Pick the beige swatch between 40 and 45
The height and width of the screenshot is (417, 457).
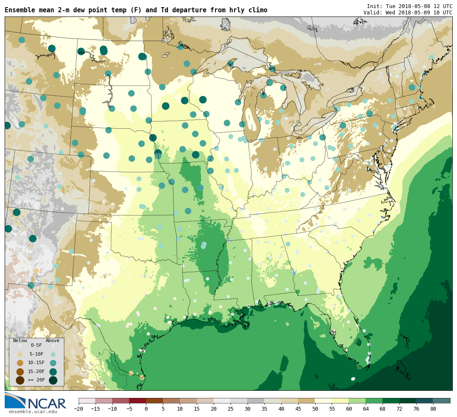[290, 400]
